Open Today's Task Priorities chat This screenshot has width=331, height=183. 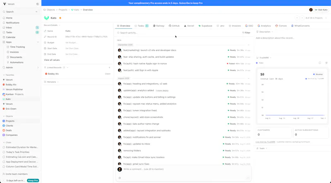pos(18,152)
